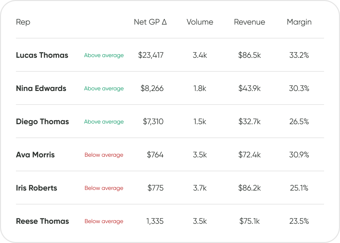
Task: Click Reese Thomas's Below average label
Action: [x=104, y=221]
